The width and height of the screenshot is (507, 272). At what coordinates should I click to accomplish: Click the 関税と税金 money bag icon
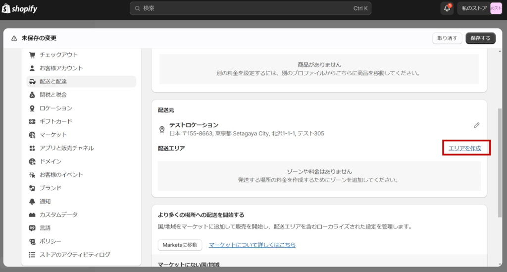(32, 95)
